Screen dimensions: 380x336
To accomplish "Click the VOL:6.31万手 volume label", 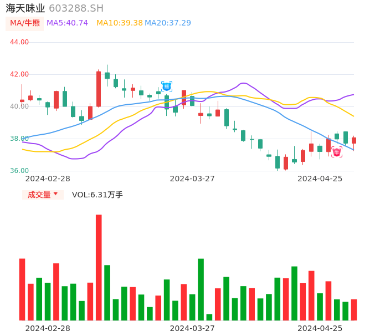I will (97, 195).
